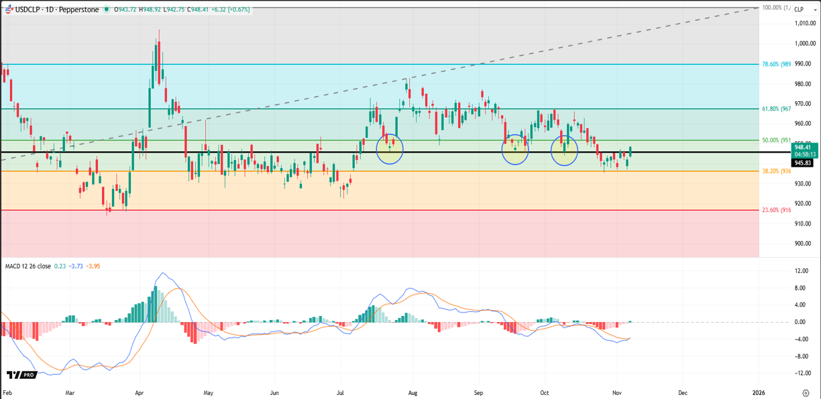
Task: Click the USDCLP 1D Pepperstone title
Action: coord(57,10)
